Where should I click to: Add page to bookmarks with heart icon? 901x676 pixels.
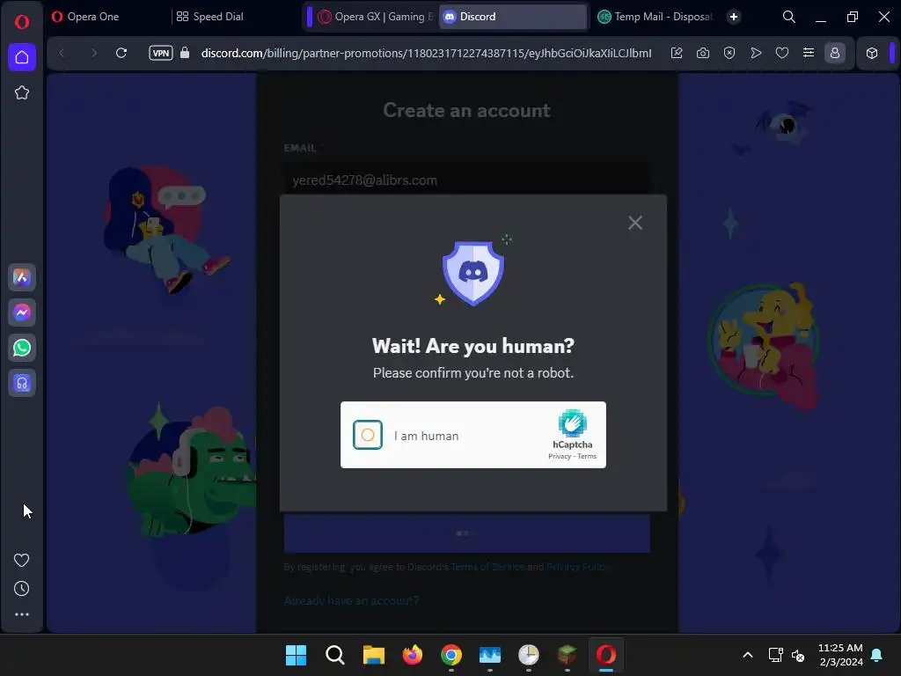(x=782, y=53)
